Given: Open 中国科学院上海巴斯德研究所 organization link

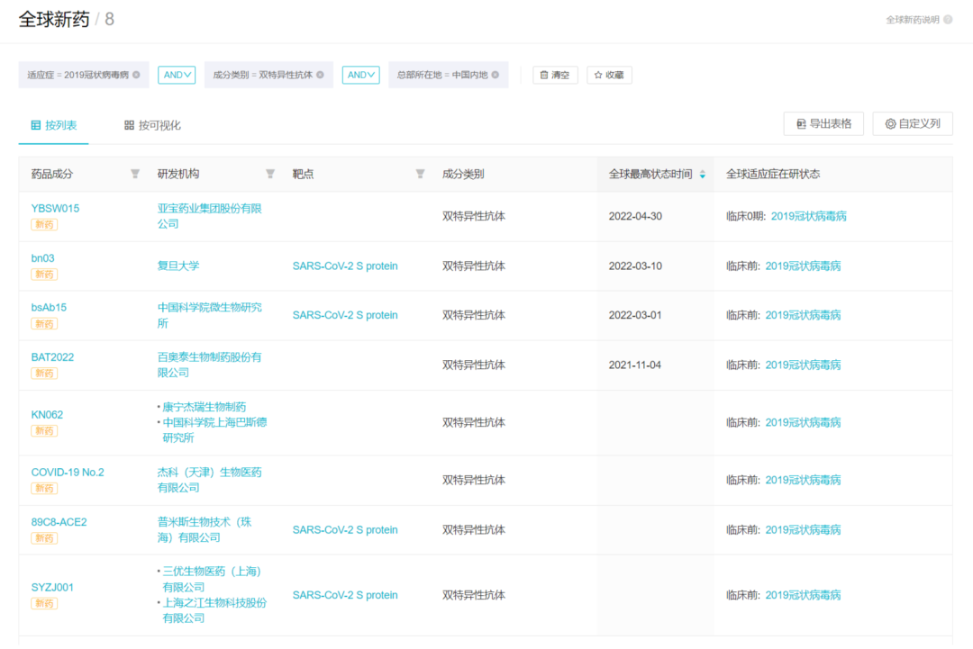Looking at the screenshot, I should click(x=214, y=430).
